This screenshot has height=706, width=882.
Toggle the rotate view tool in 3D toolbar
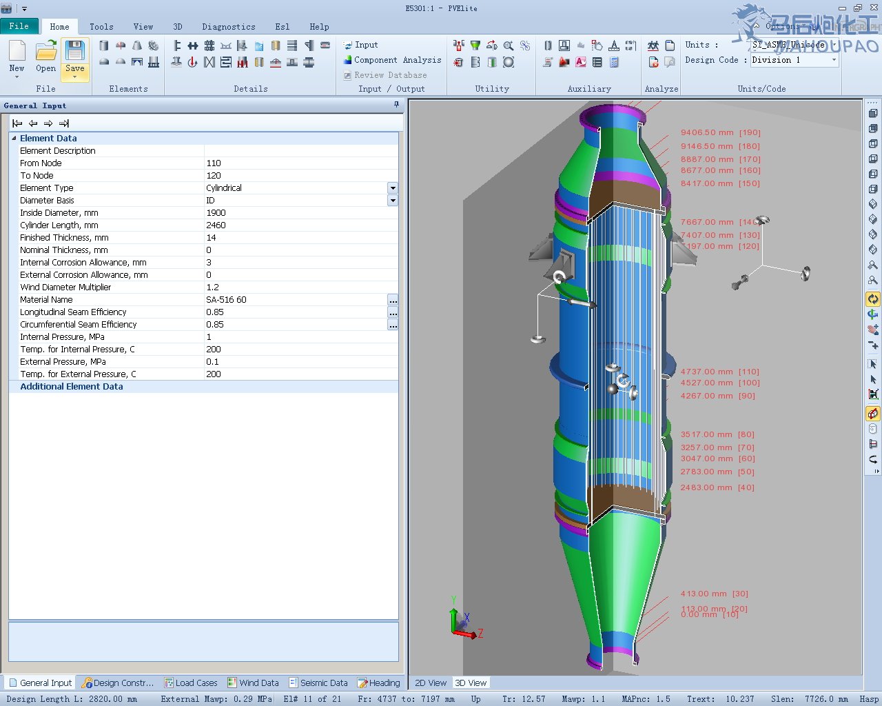[x=873, y=299]
